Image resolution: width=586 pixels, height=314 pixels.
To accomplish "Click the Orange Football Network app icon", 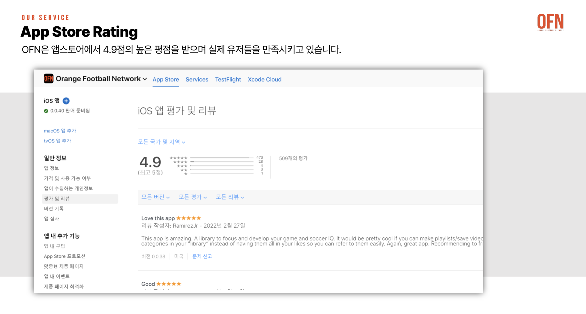I will tap(48, 79).
